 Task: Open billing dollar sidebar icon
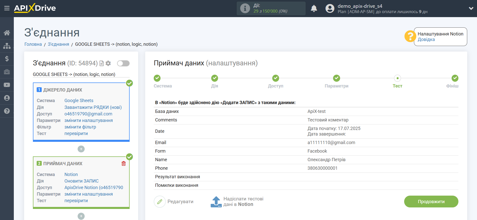[7, 59]
